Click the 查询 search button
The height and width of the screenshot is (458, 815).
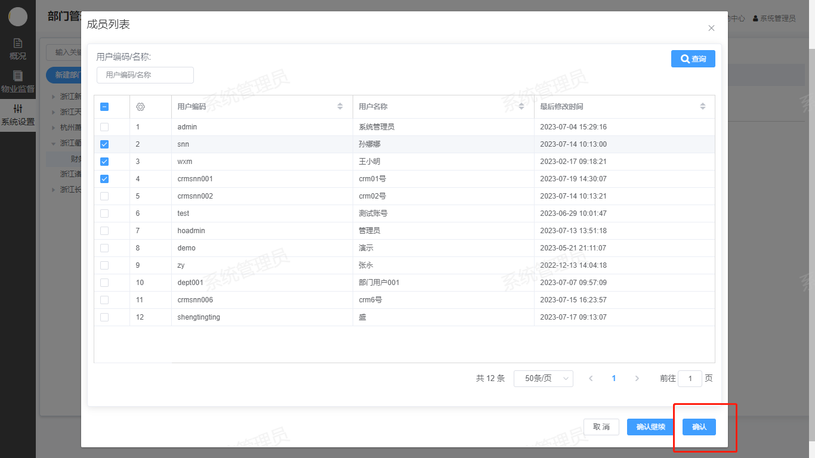click(x=693, y=58)
